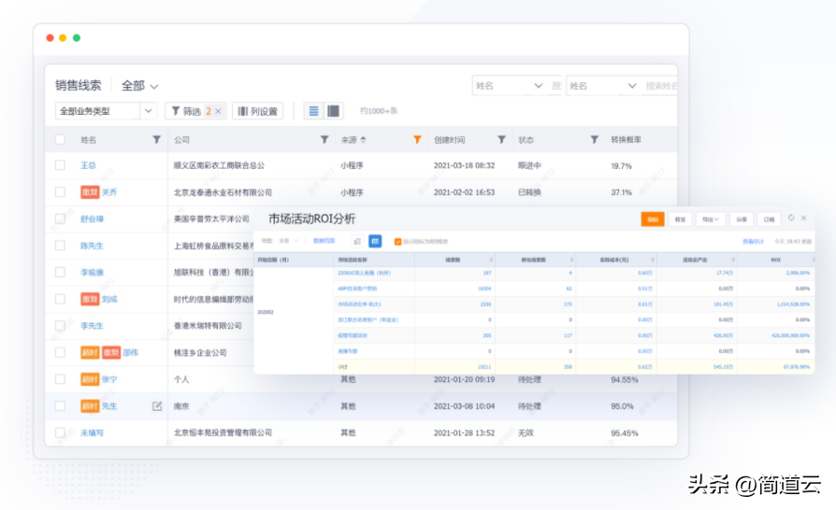The image size is (836, 510).
Task: Open the 220SUC线上直播 campaign row link
Action: coord(364,273)
